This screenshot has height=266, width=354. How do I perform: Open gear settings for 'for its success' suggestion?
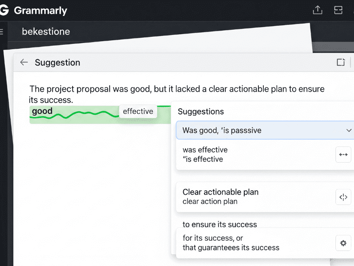343,243
